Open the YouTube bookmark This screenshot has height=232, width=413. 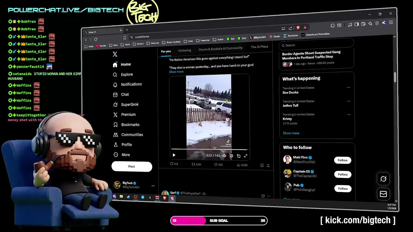tap(101, 46)
